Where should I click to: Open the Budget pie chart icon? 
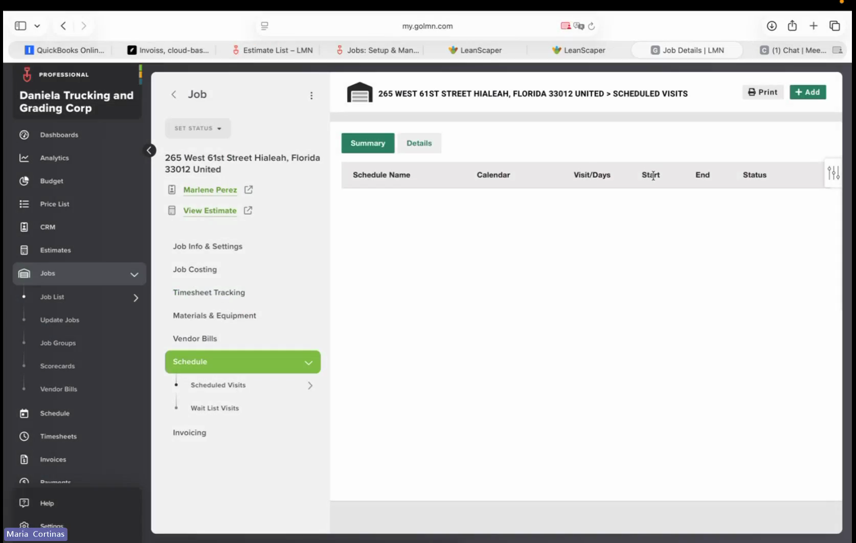[24, 181]
